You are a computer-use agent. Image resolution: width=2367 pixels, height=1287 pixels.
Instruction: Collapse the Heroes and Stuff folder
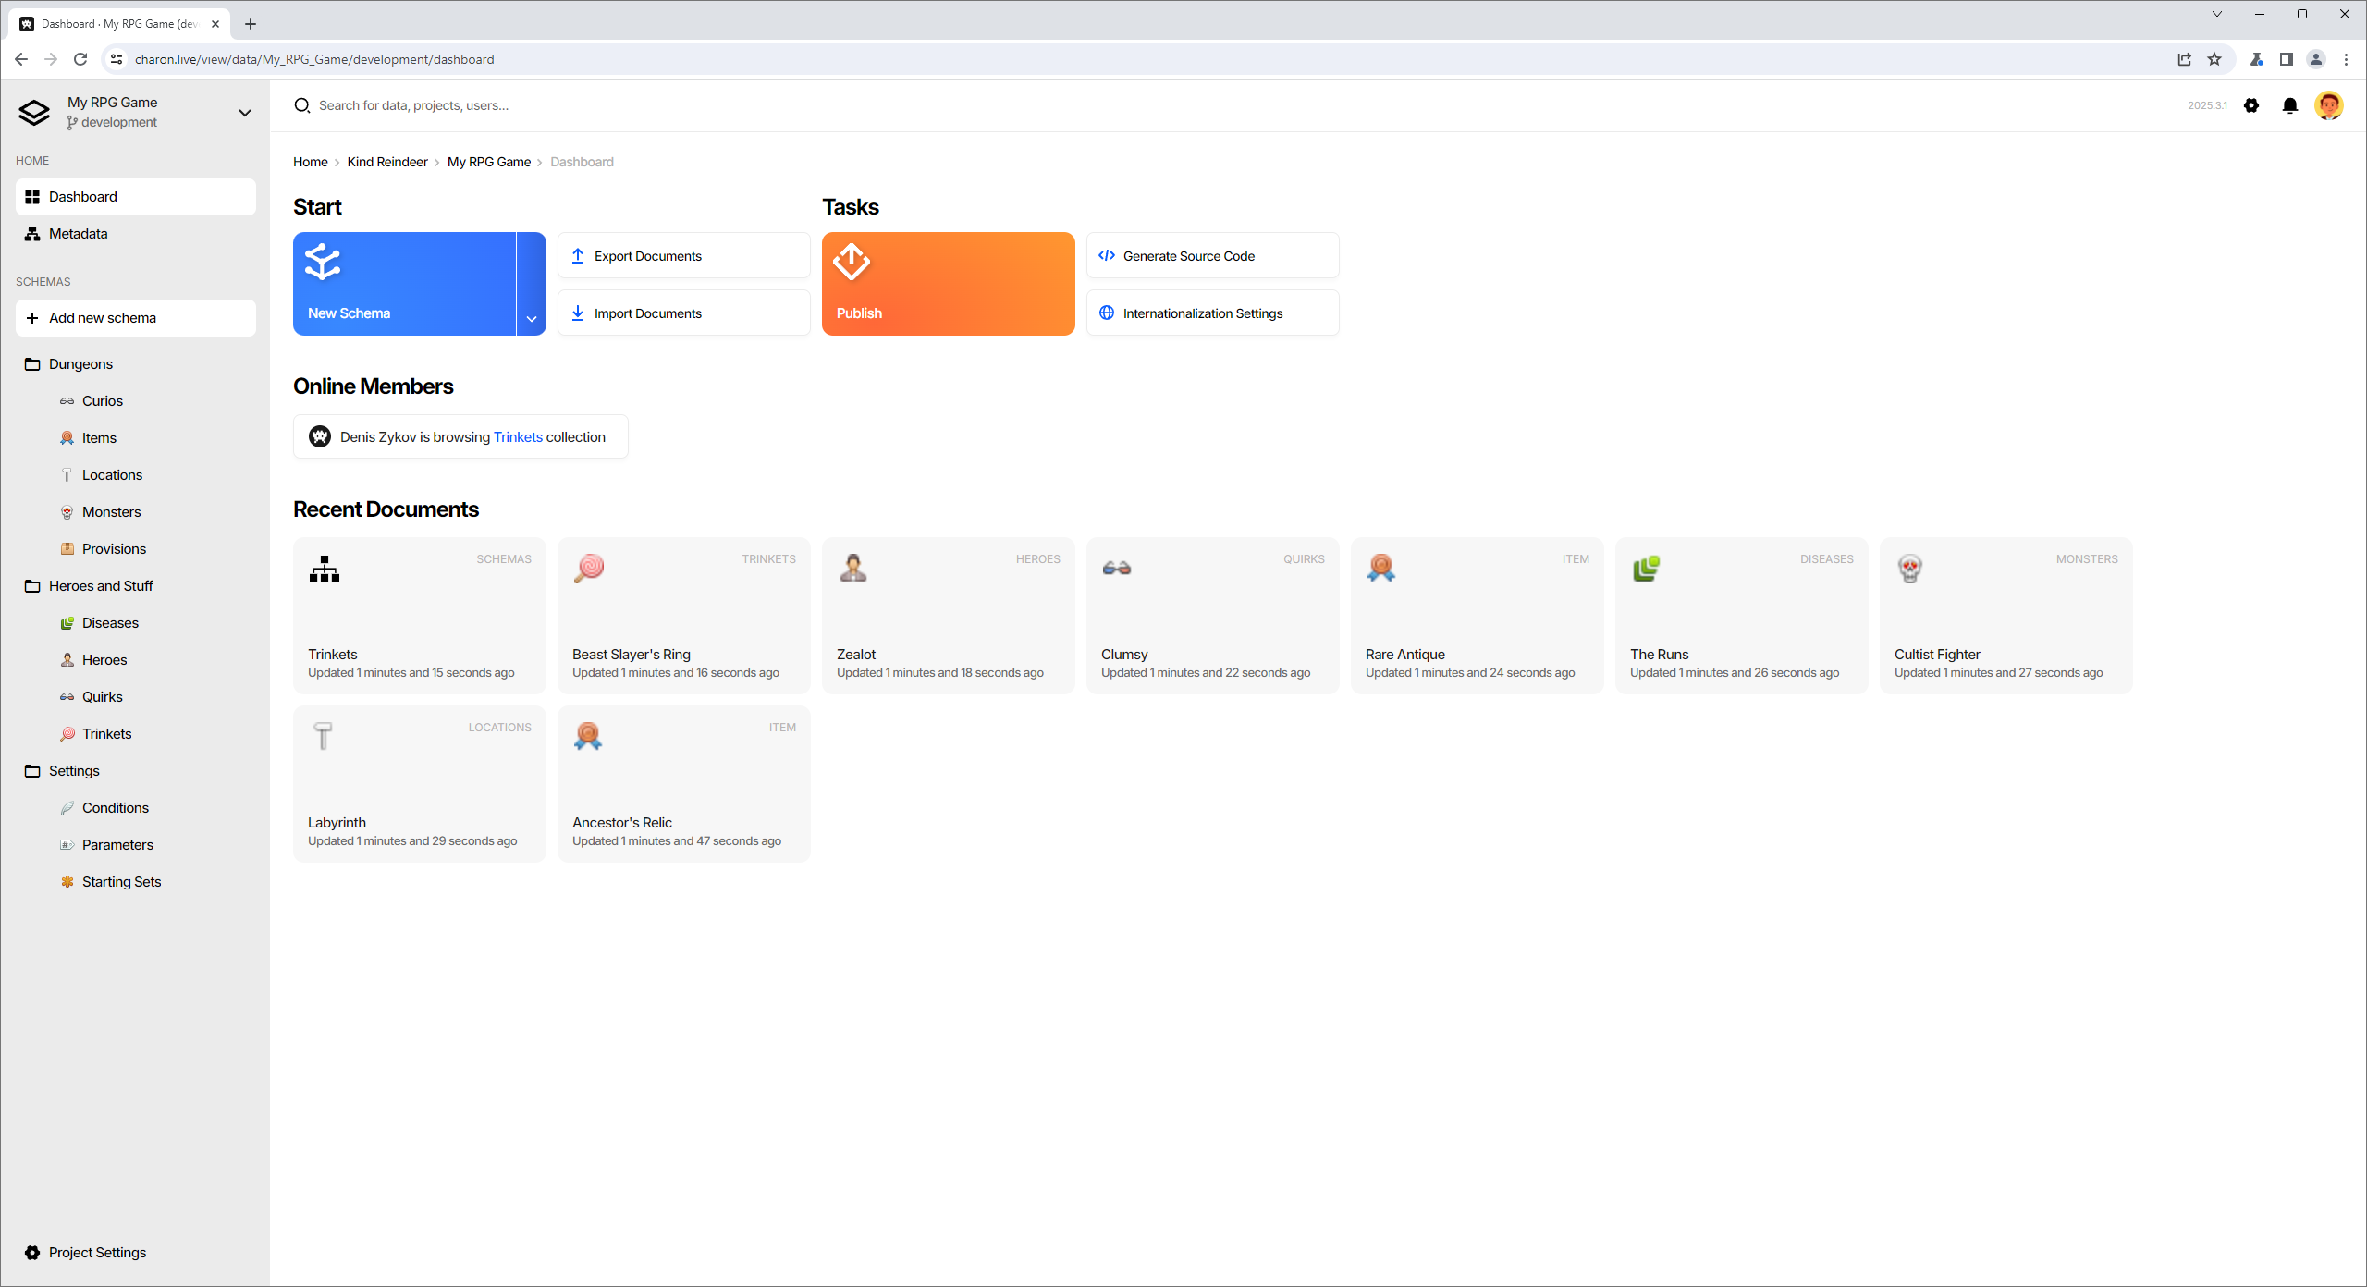click(x=100, y=586)
